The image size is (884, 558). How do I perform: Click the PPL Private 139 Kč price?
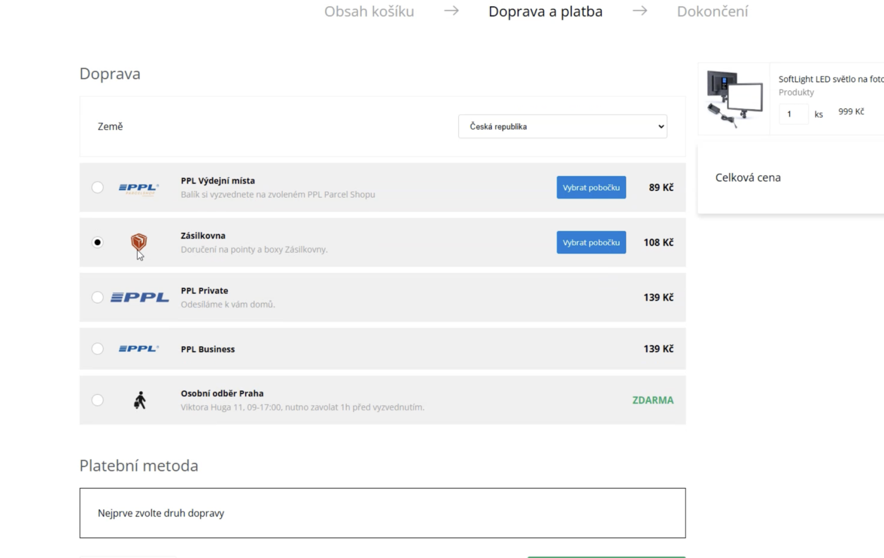[658, 298]
